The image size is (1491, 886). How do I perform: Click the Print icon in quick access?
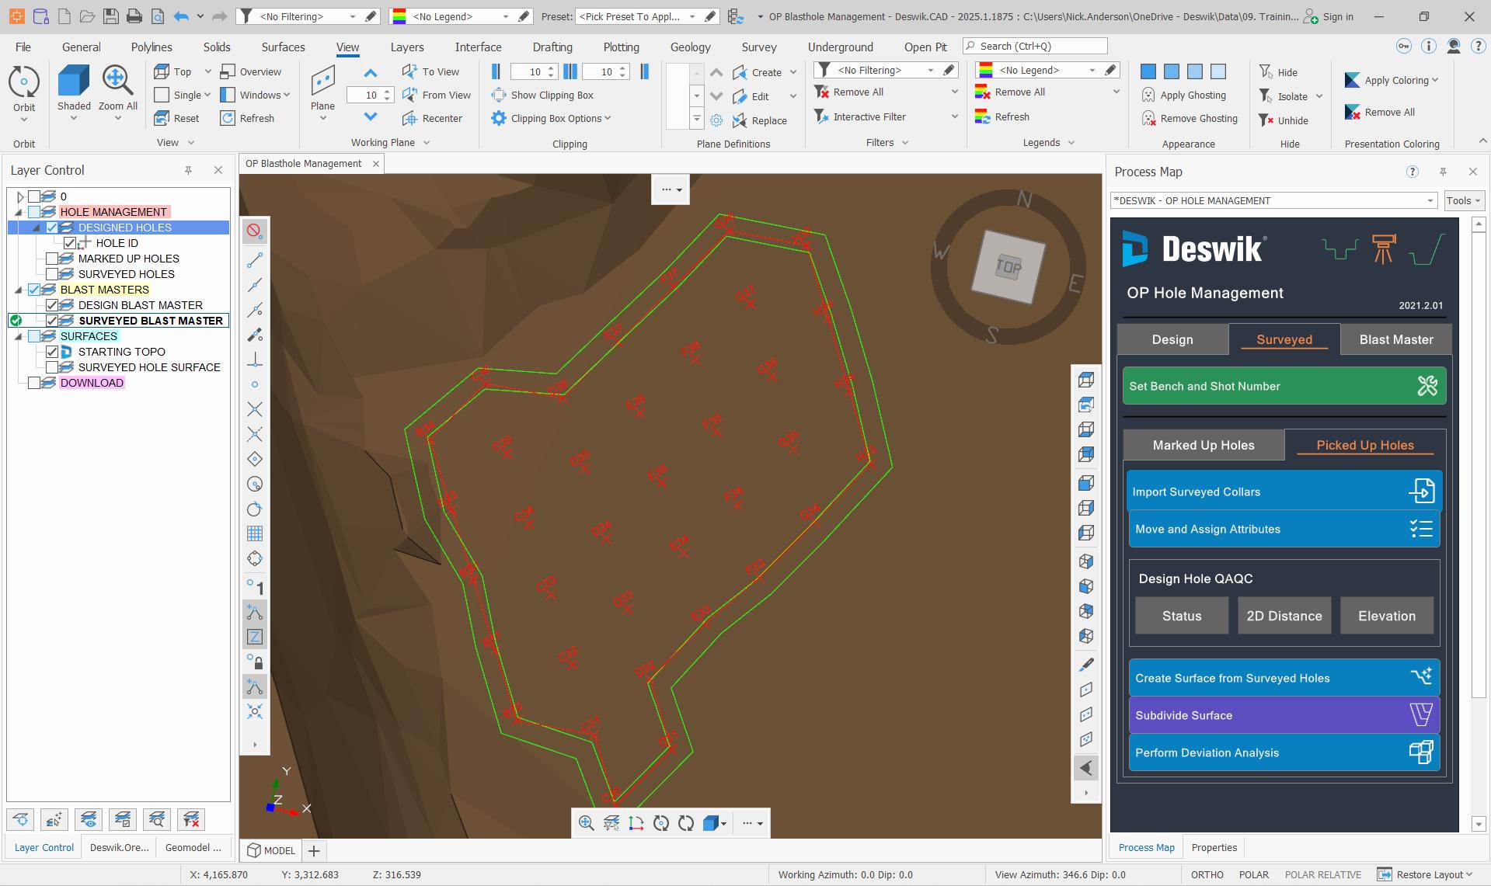(134, 16)
